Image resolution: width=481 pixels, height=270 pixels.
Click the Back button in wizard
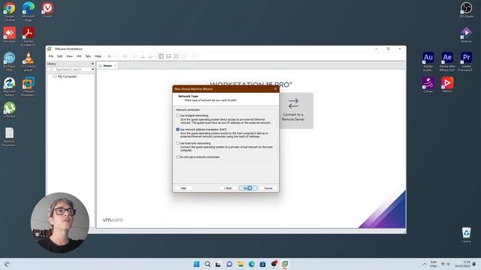[x=228, y=188]
